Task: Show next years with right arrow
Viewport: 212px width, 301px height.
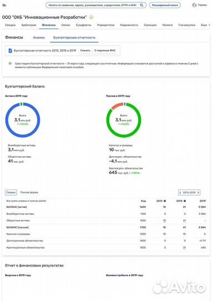Action: click(198, 192)
